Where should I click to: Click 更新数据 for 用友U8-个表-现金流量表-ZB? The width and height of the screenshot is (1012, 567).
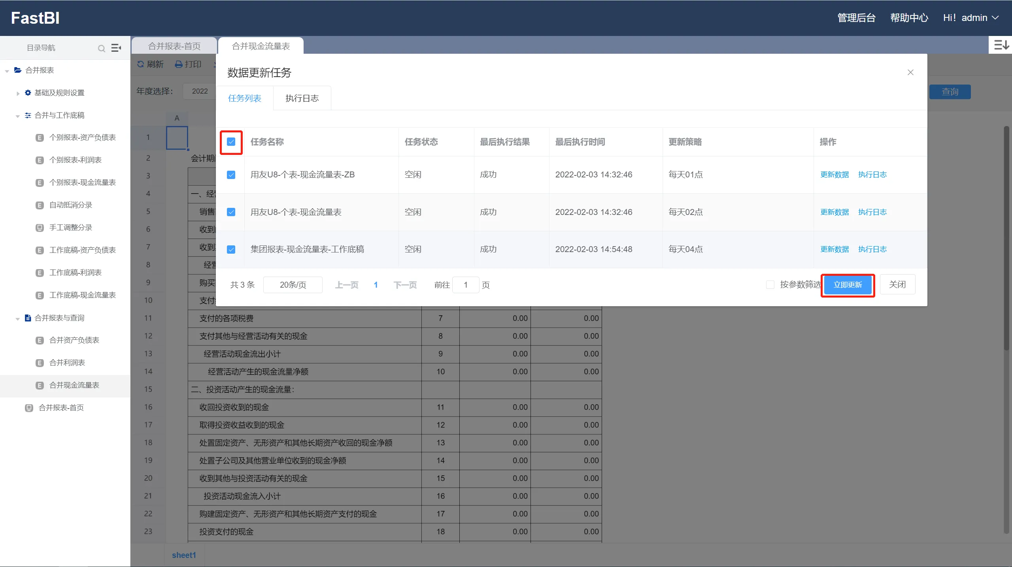(x=835, y=175)
